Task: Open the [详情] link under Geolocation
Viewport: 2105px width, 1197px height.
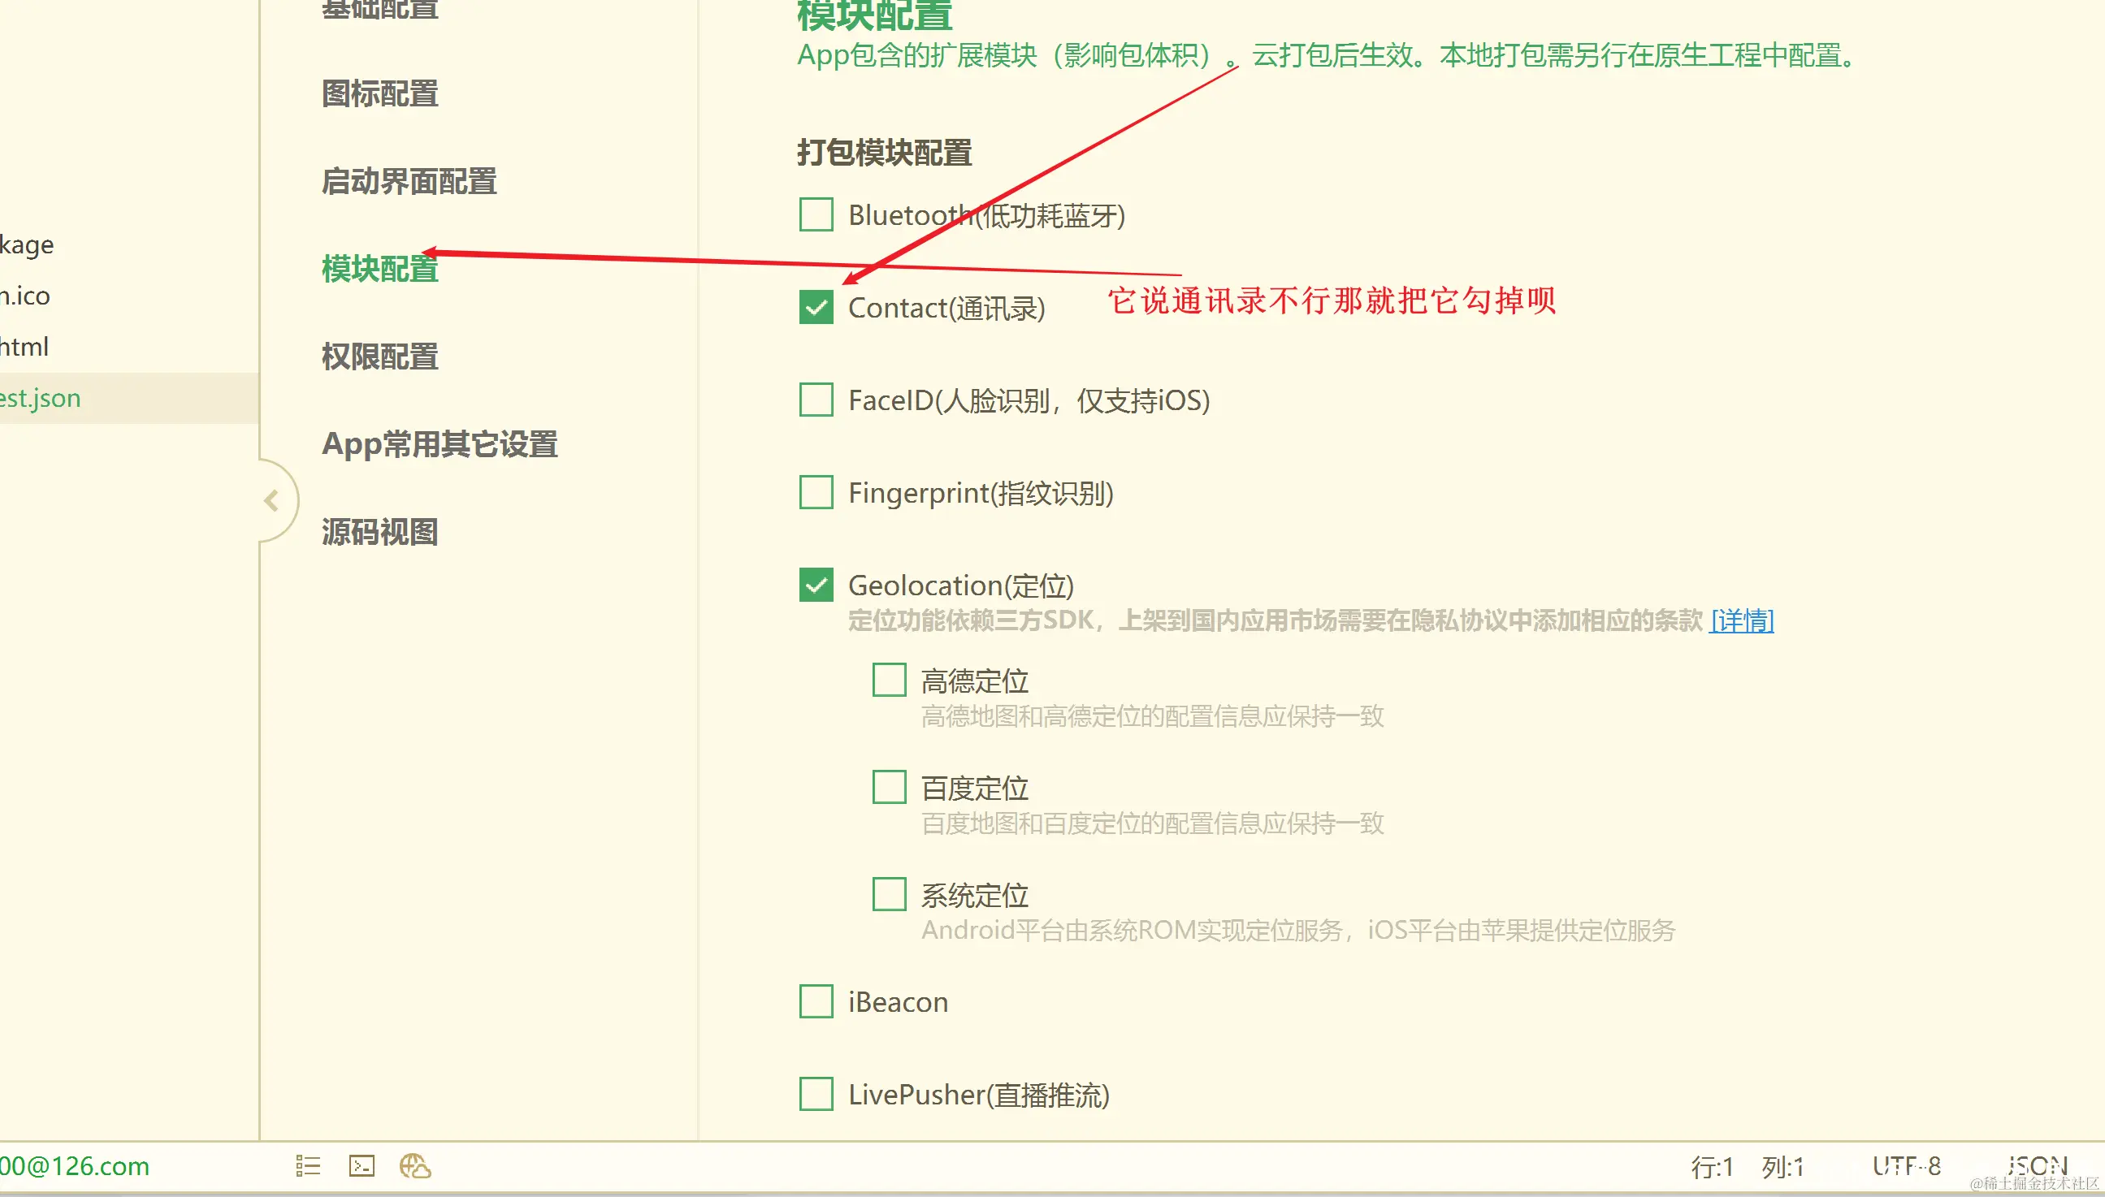Action: [x=1742, y=620]
